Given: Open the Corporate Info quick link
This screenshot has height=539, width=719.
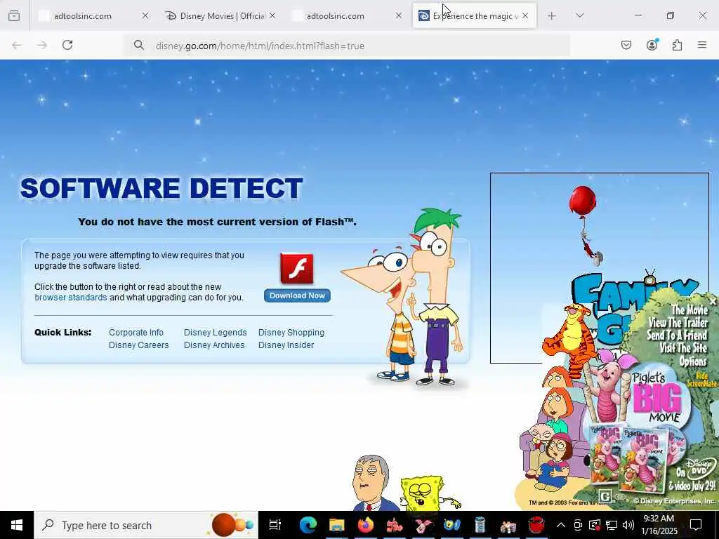Looking at the screenshot, I should (x=136, y=332).
